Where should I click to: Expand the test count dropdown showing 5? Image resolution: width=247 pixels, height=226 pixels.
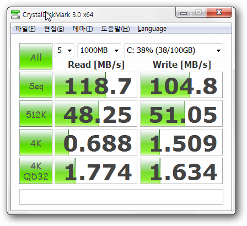[65, 50]
